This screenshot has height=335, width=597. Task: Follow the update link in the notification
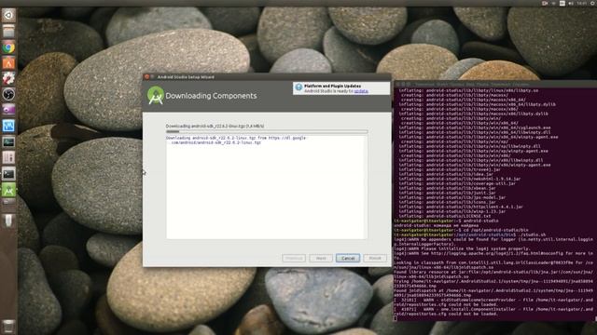[361, 91]
